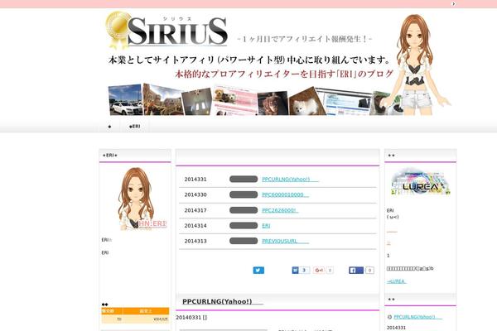497x331 pixels.
Task: Click the white car photo in header collage
Action: pos(125,100)
